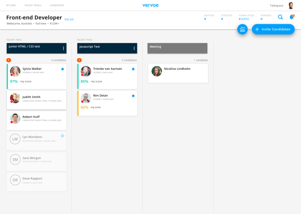301x214 pixels.
Task: Open the analytics chart round button
Action: (x=242, y=29)
